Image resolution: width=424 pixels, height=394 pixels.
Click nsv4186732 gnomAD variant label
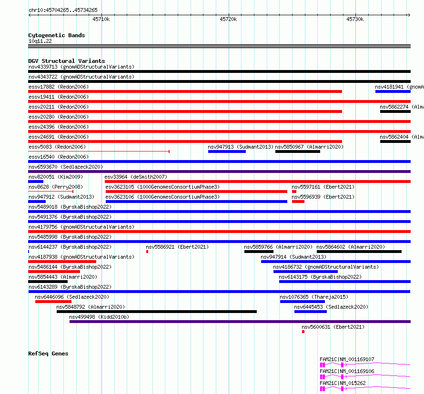click(x=326, y=267)
